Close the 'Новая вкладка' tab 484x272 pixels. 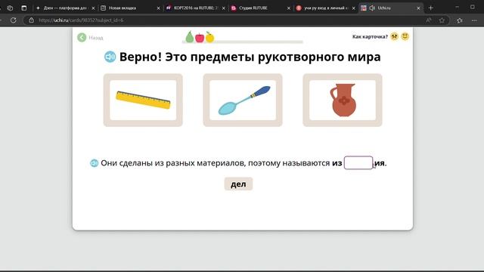pyautogui.click(x=158, y=8)
